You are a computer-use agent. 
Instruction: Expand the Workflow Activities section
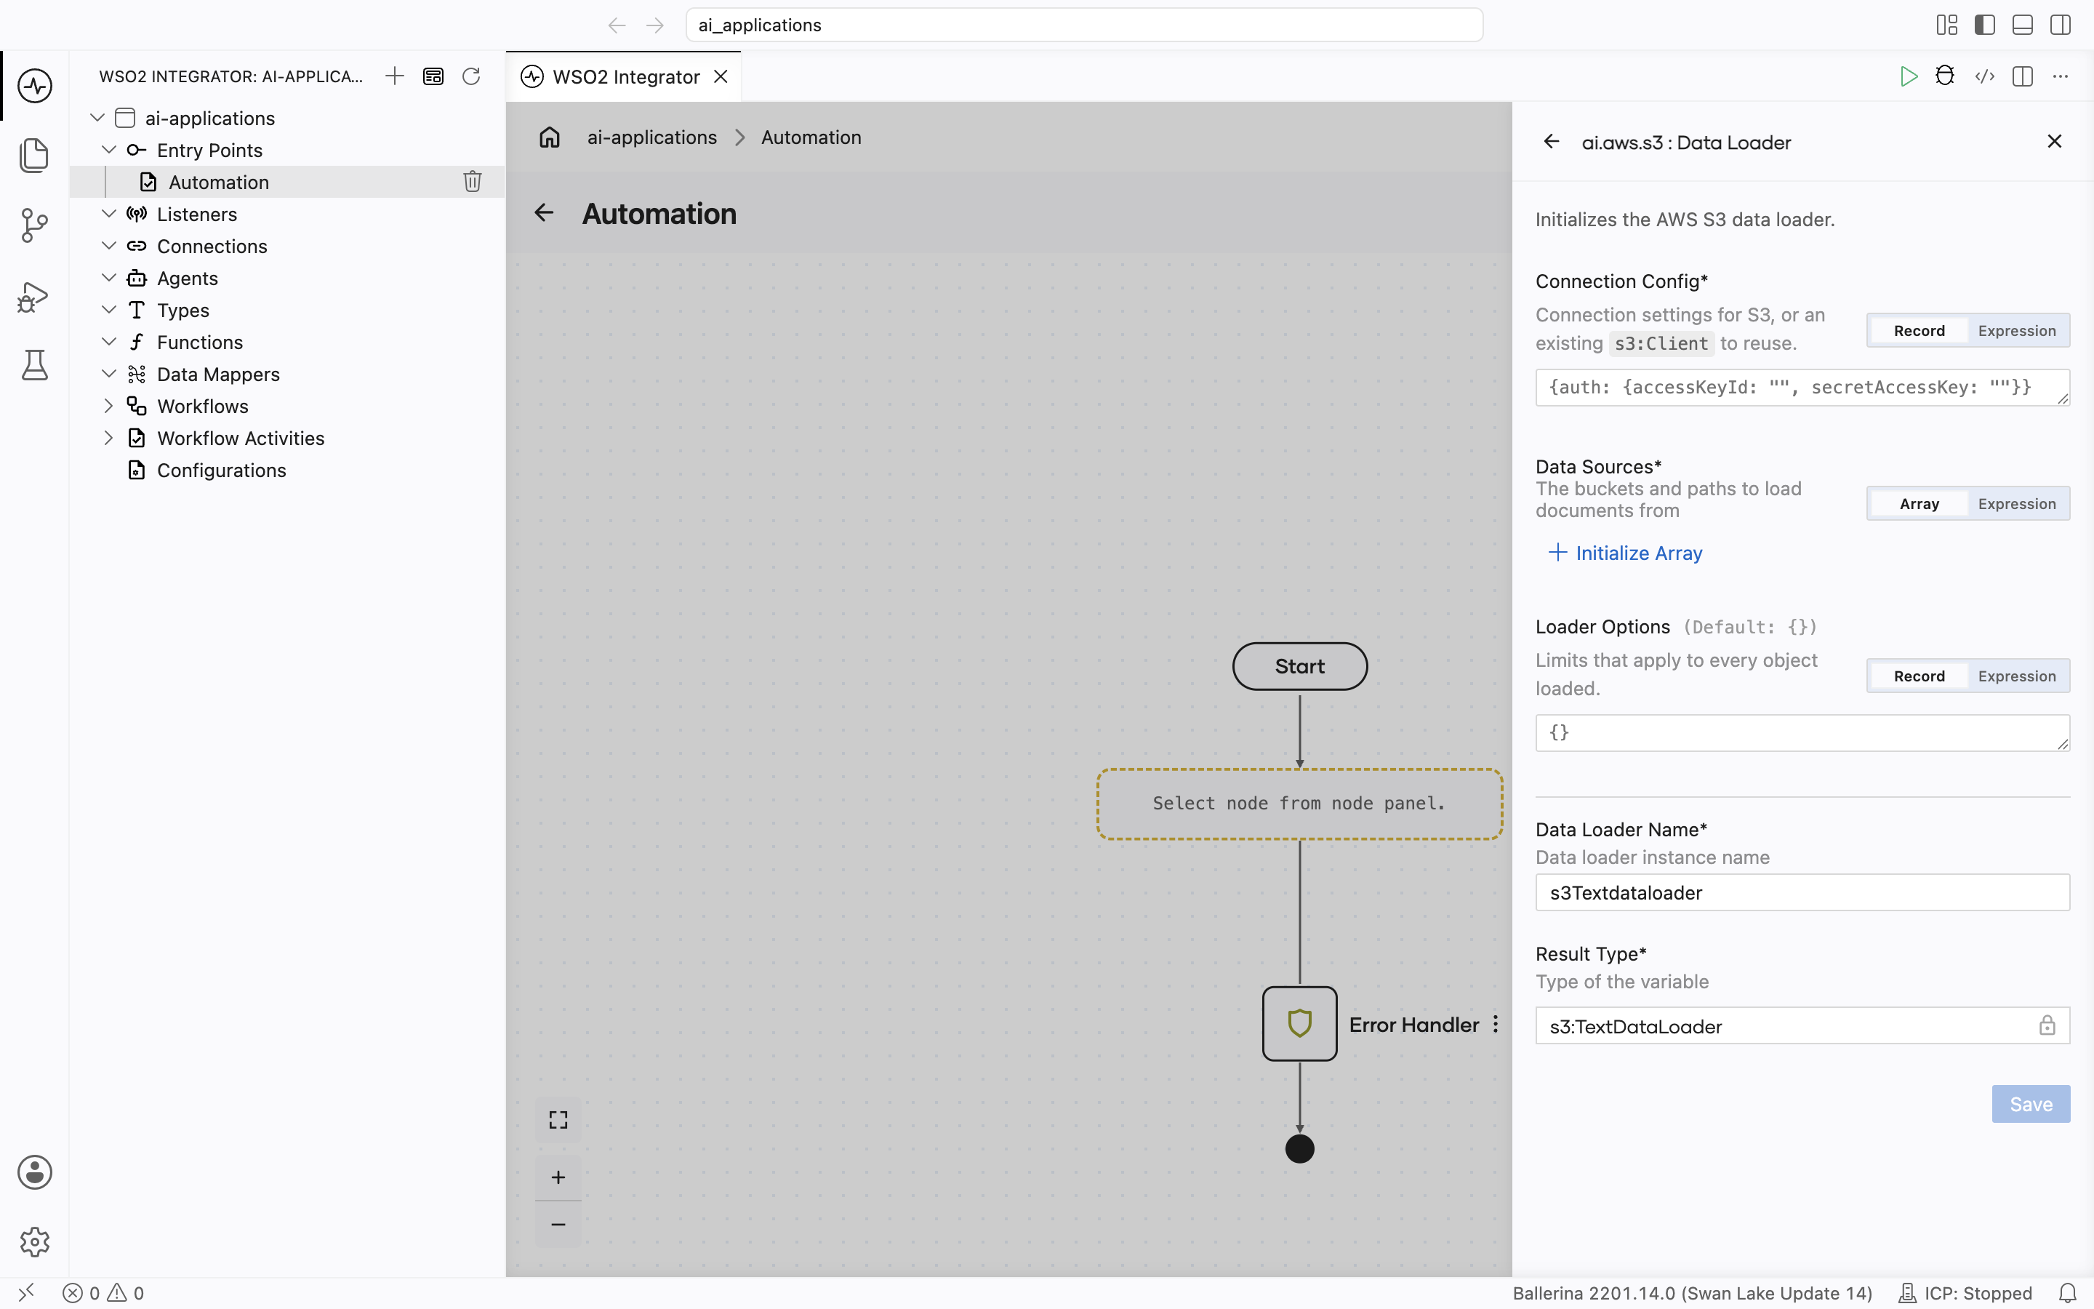pyautogui.click(x=109, y=438)
